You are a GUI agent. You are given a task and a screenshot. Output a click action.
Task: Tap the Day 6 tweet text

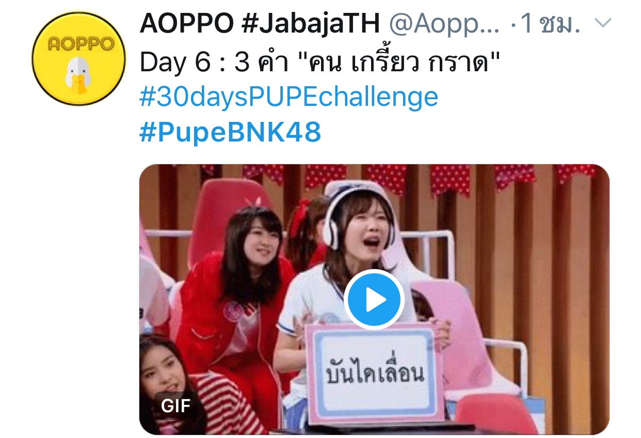tap(320, 62)
